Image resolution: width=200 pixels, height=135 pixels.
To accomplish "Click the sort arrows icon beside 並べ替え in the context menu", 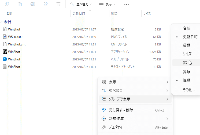I will [103, 91].
